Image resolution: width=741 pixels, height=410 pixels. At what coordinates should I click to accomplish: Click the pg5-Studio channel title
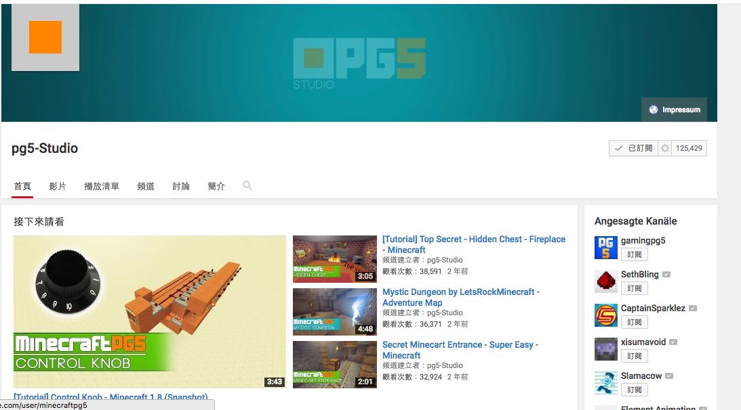45,148
